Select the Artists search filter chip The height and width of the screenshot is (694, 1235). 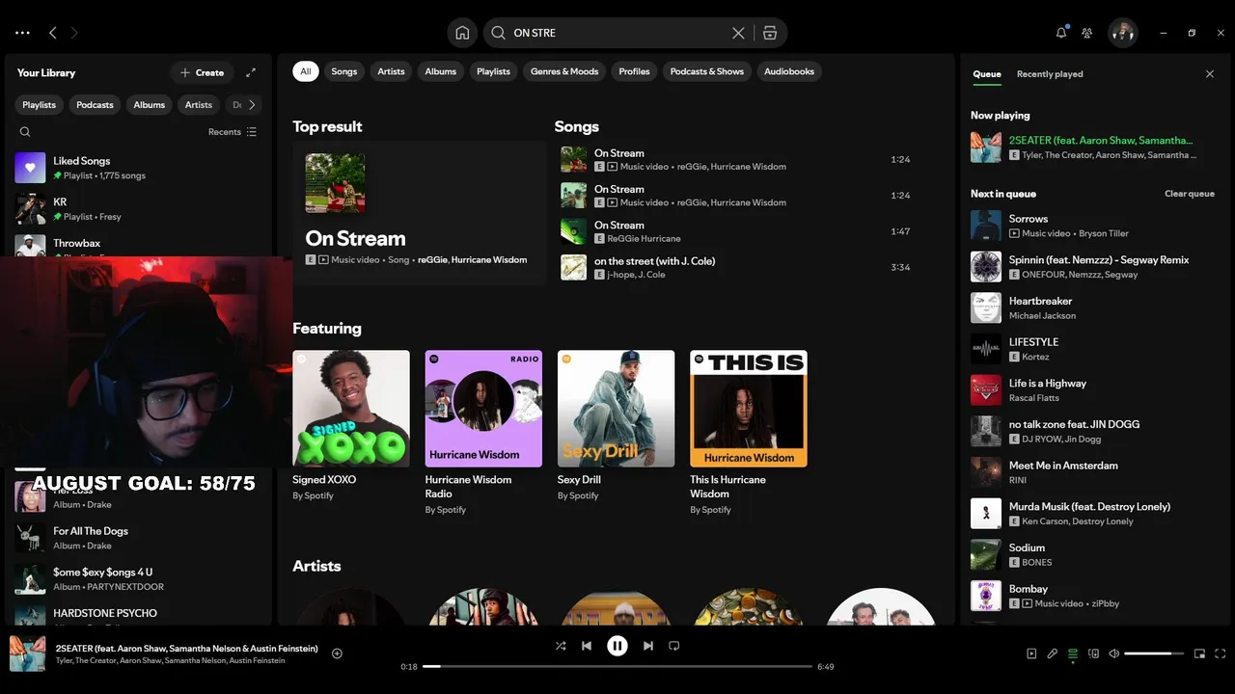click(x=391, y=71)
